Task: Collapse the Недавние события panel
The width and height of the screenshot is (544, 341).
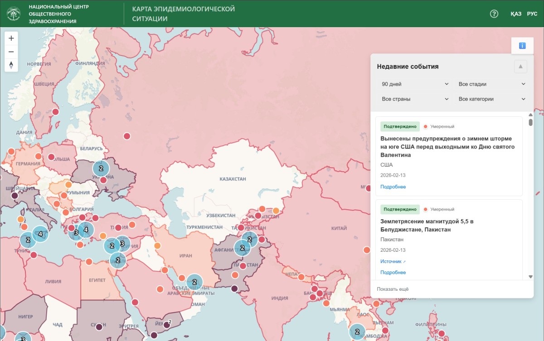Action: (x=520, y=67)
